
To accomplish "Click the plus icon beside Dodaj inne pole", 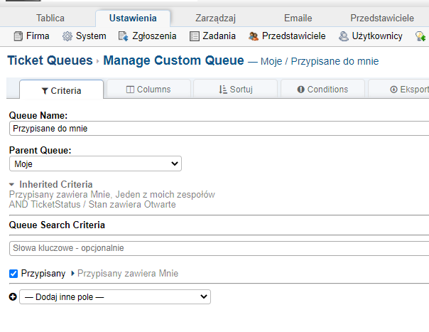I will click(13, 296).
